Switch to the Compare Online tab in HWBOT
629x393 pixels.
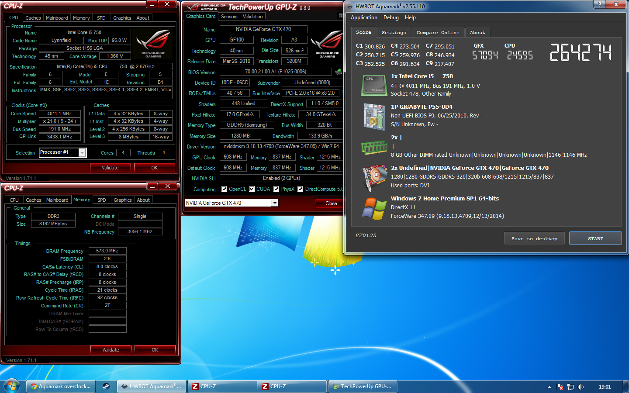(438, 33)
